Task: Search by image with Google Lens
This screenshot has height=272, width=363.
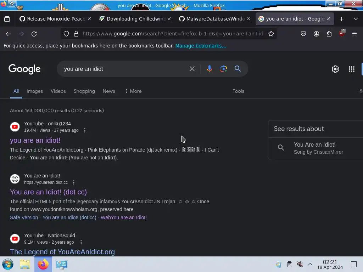Action: click(223, 69)
